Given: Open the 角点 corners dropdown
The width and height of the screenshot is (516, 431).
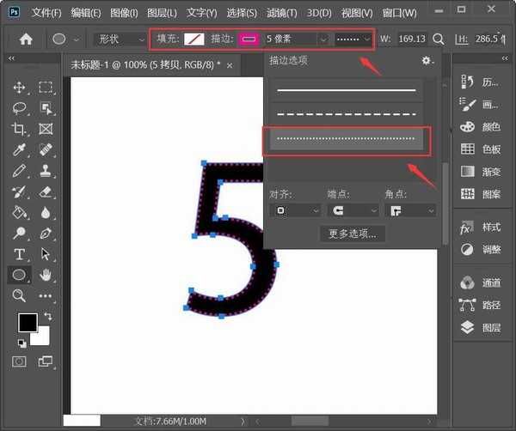Looking at the screenshot, I should [x=410, y=210].
